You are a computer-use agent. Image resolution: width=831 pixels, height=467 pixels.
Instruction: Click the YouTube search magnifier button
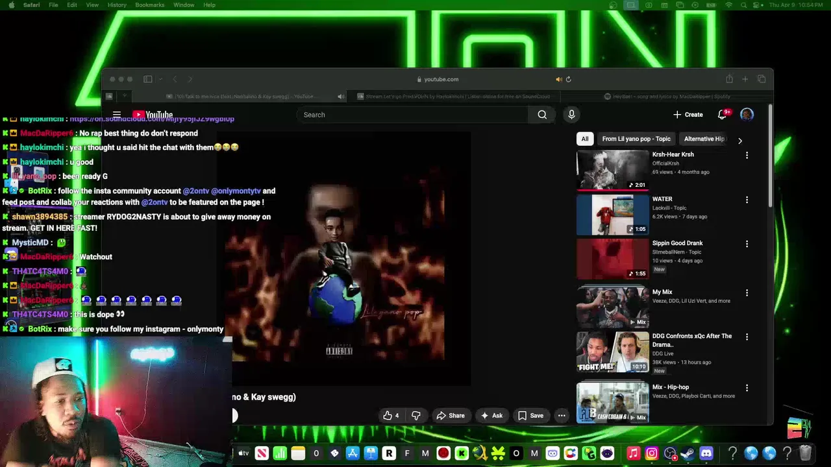[542, 115]
